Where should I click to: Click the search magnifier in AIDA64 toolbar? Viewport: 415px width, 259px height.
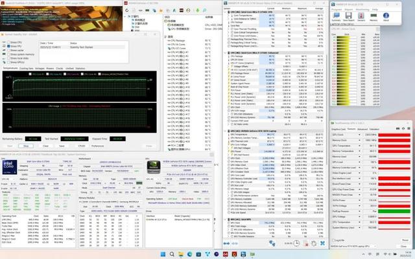click(x=205, y=10)
